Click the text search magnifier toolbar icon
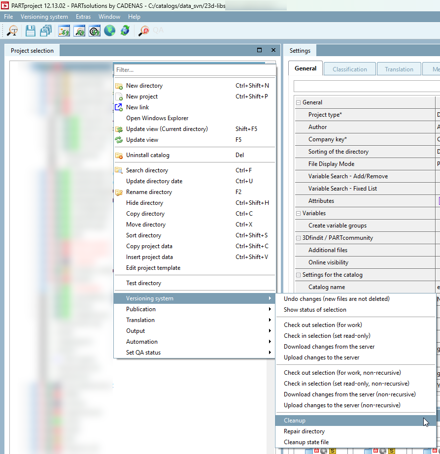Image resolution: width=440 pixels, height=454 pixels. pyautogui.click(x=12, y=31)
